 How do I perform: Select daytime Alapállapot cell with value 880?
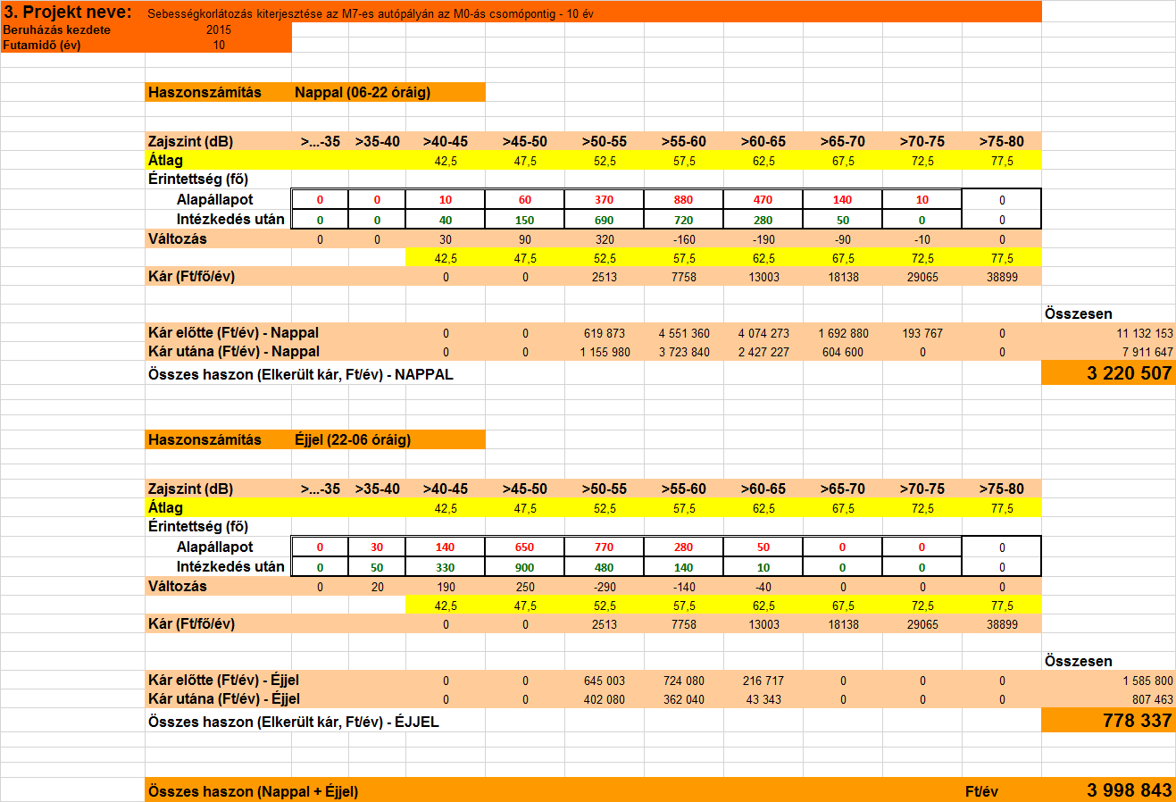(684, 200)
